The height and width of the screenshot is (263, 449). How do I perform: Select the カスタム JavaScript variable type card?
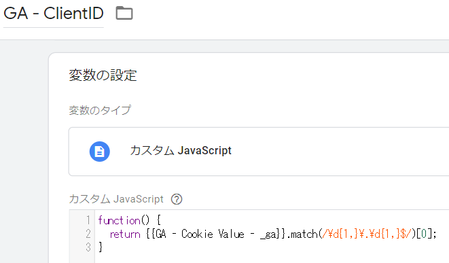coord(259,152)
